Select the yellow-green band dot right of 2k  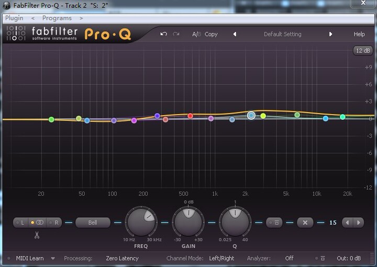[263, 116]
